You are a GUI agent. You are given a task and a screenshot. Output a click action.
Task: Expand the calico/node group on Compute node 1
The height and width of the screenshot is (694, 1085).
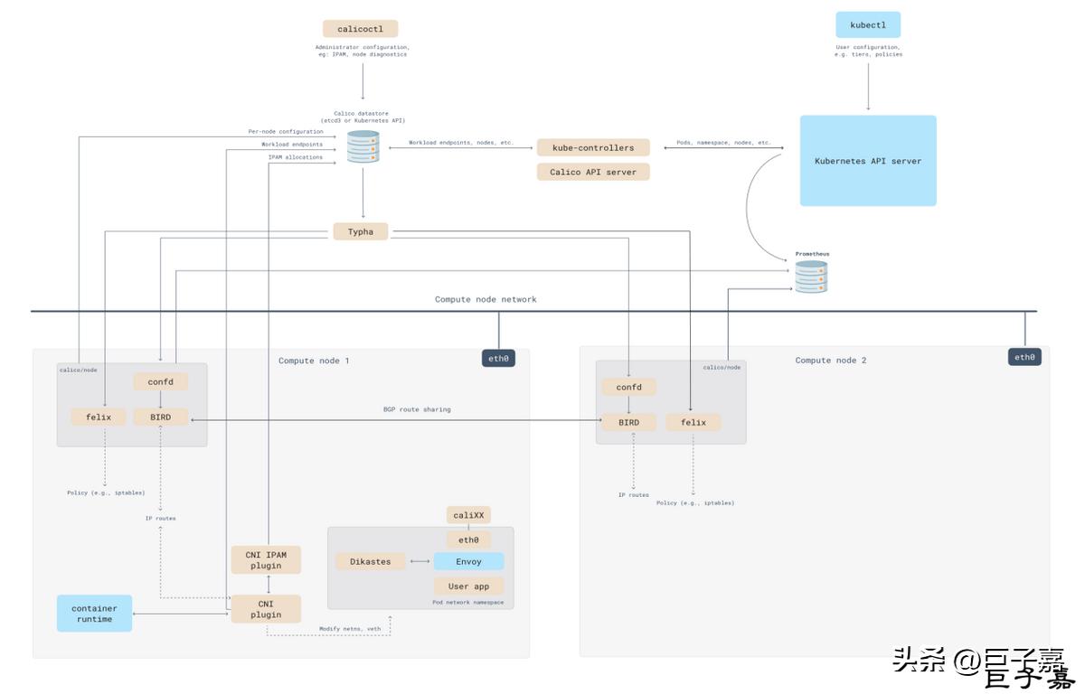[76, 369]
